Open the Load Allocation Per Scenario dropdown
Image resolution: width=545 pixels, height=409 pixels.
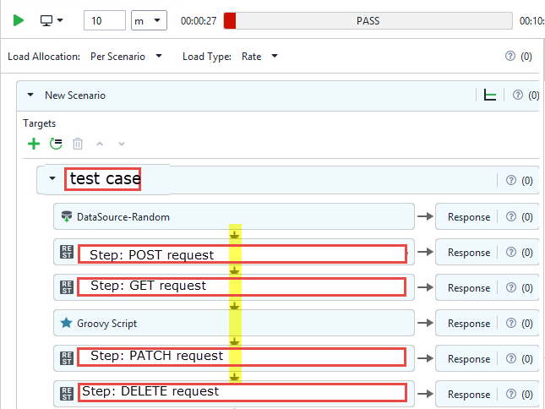(x=125, y=57)
